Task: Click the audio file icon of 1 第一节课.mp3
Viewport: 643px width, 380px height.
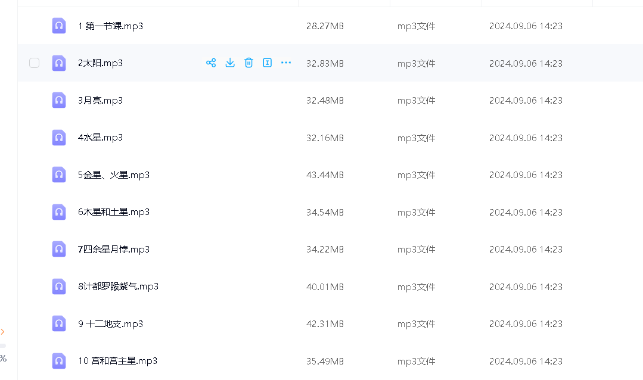Action: point(59,26)
